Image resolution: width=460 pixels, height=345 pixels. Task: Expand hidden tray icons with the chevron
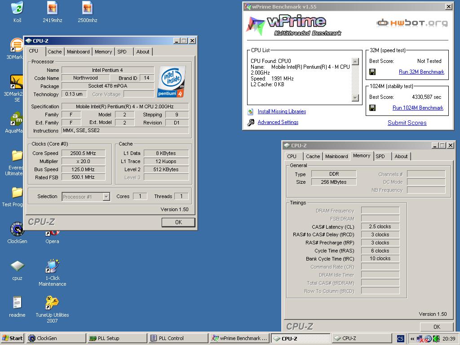(412, 339)
